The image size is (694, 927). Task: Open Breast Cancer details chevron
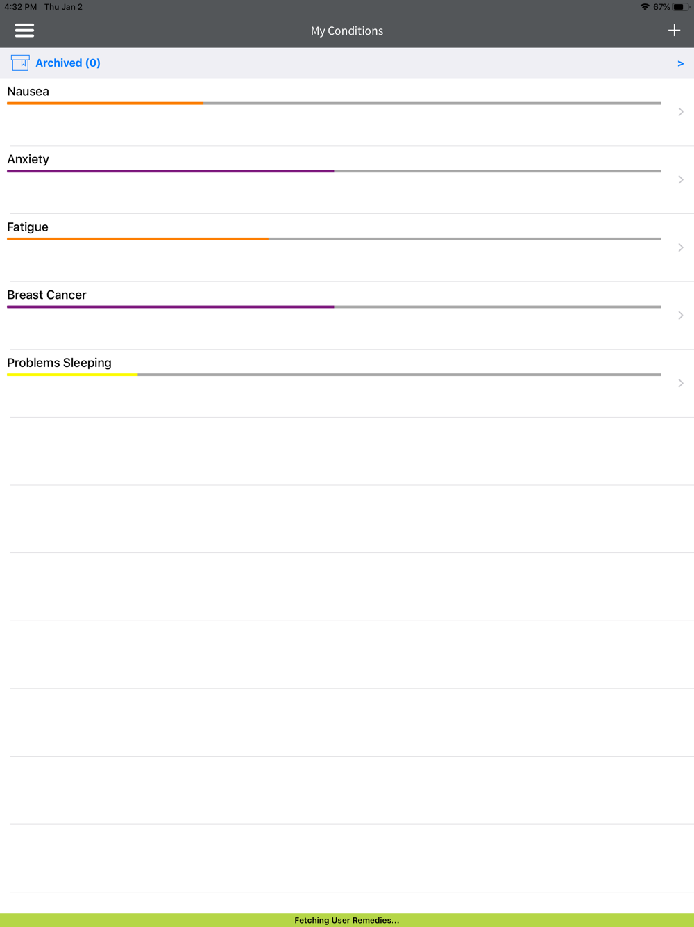pyautogui.click(x=681, y=315)
